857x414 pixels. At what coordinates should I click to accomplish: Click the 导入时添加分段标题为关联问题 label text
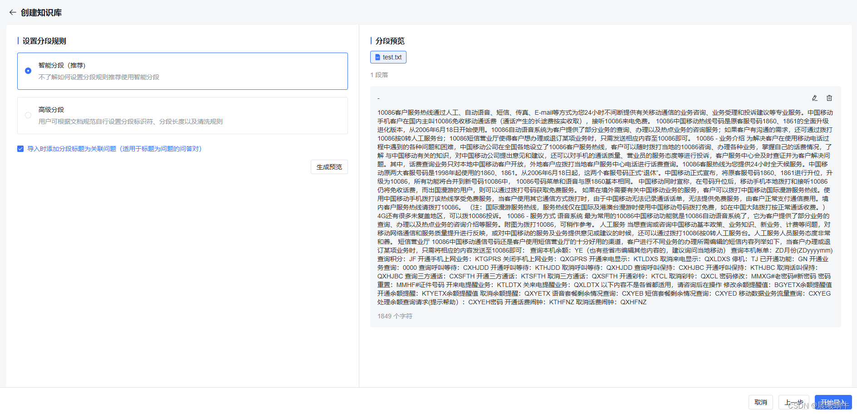[x=114, y=149]
